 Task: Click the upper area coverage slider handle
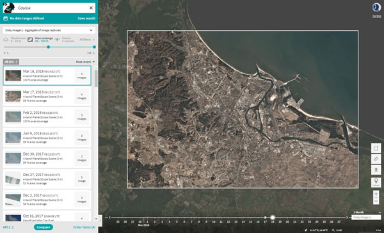point(94,47)
